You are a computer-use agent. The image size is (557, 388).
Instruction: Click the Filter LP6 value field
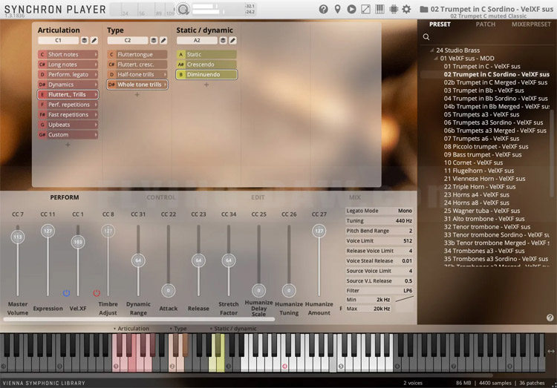coord(379,291)
